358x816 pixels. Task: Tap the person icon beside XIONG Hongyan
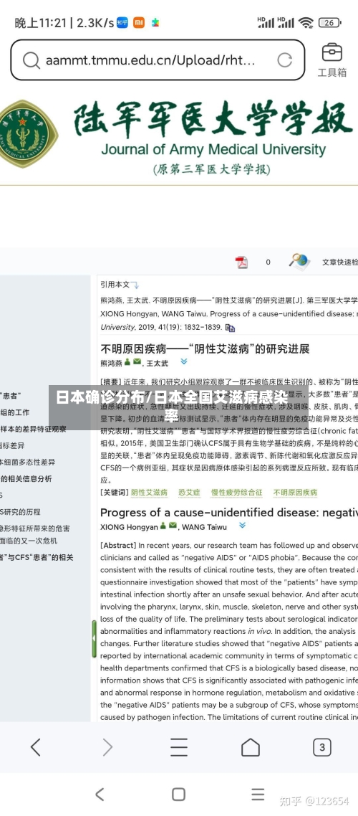click(x=163, y=526)
